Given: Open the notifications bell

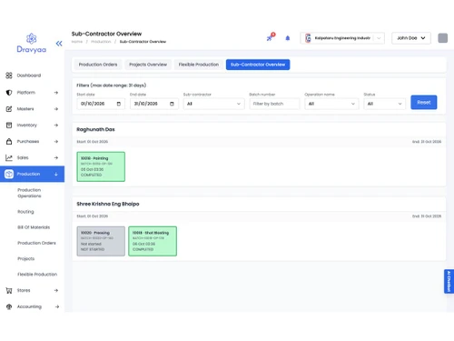Looking at the screenshot, I should [x=288, y=38].
